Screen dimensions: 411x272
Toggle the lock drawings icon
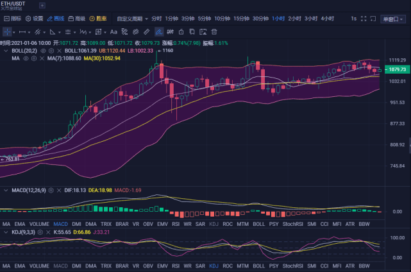[x=181, y=32]
